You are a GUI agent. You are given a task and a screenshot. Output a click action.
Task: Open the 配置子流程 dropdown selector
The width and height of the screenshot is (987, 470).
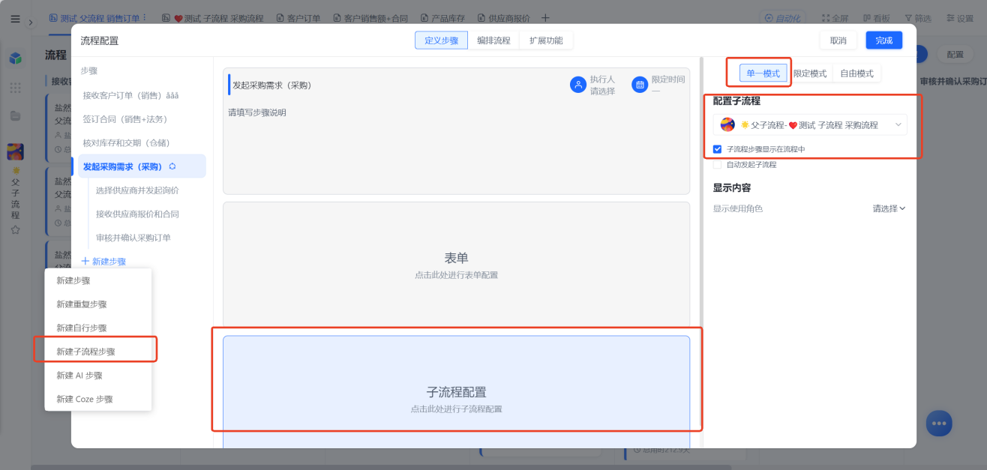810,124
